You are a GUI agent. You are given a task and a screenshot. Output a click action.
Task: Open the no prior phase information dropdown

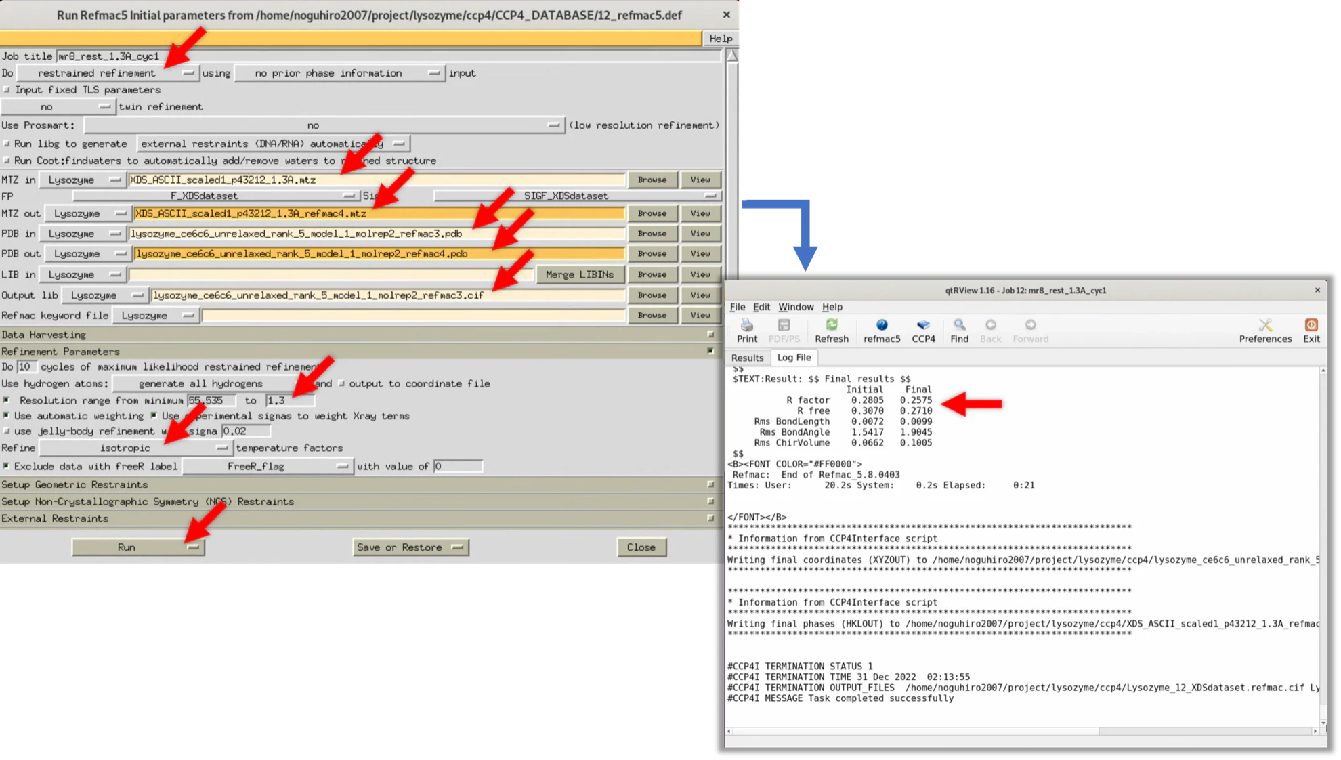(x=339, y=73)
